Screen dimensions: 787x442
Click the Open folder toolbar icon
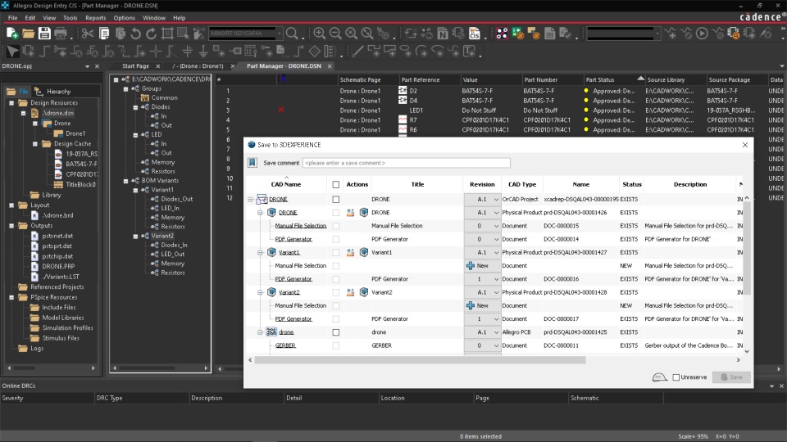click(28, 34)
